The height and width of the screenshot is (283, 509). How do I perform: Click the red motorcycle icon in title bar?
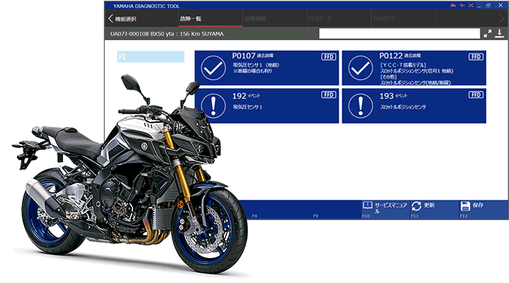[453, 6]
